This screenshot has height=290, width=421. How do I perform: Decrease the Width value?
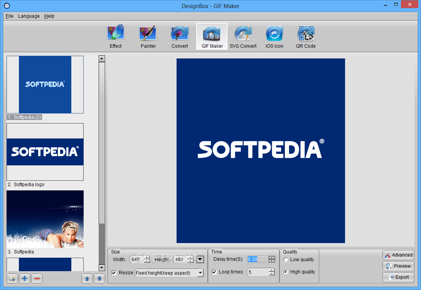click(147, 261)
